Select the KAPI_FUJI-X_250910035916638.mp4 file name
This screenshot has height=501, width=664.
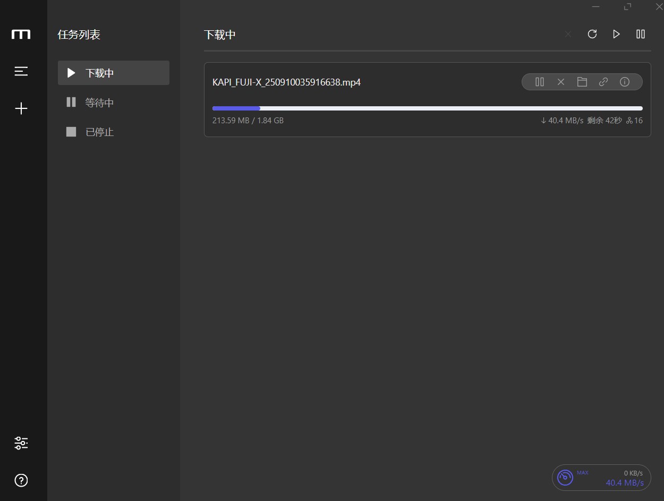tap(286, 82)
